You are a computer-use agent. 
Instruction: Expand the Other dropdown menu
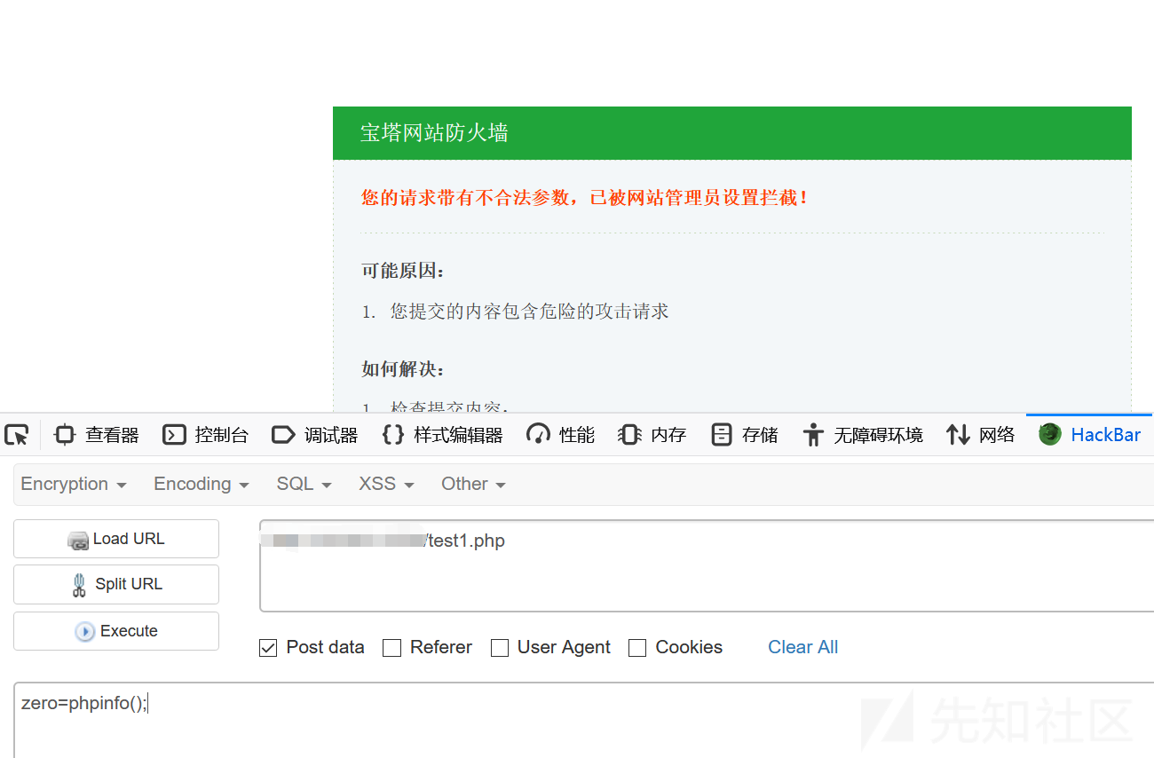[x=473, y=484]
